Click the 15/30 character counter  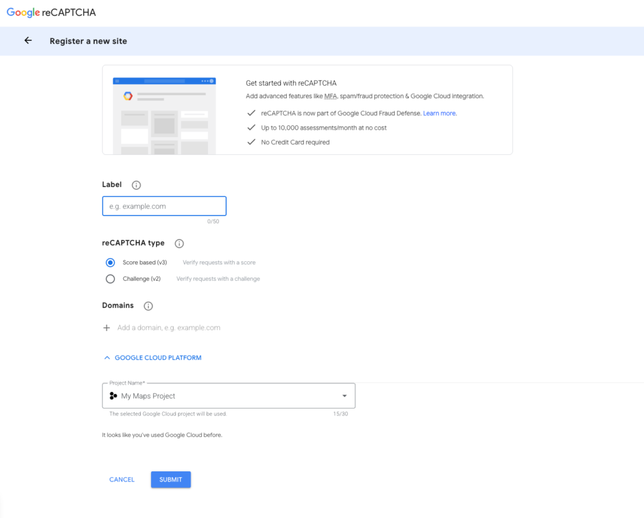340,414
